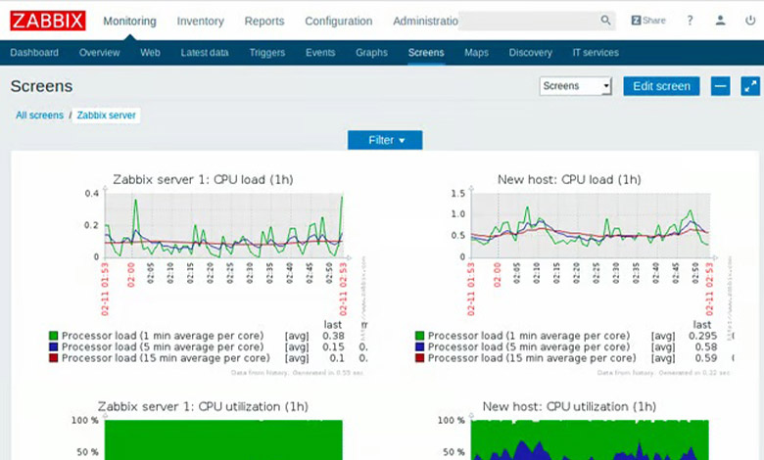Click blue 5 min swatch in New host legend
Screen dimensions: 764x460
click(x=419, y=347)
